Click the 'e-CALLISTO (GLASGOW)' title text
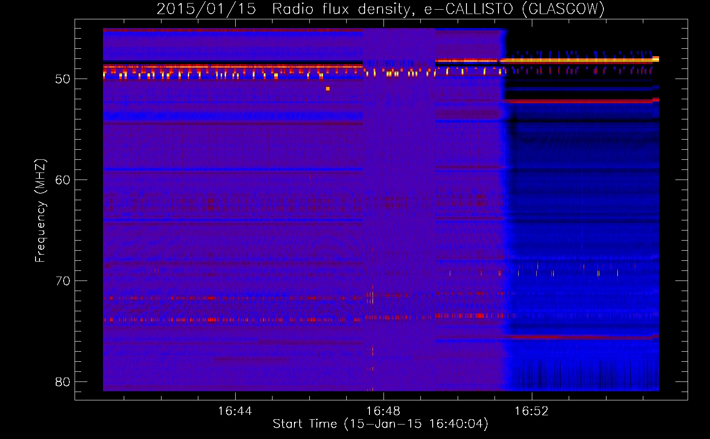This screenshot has width=710, height=439. point(514,9)
